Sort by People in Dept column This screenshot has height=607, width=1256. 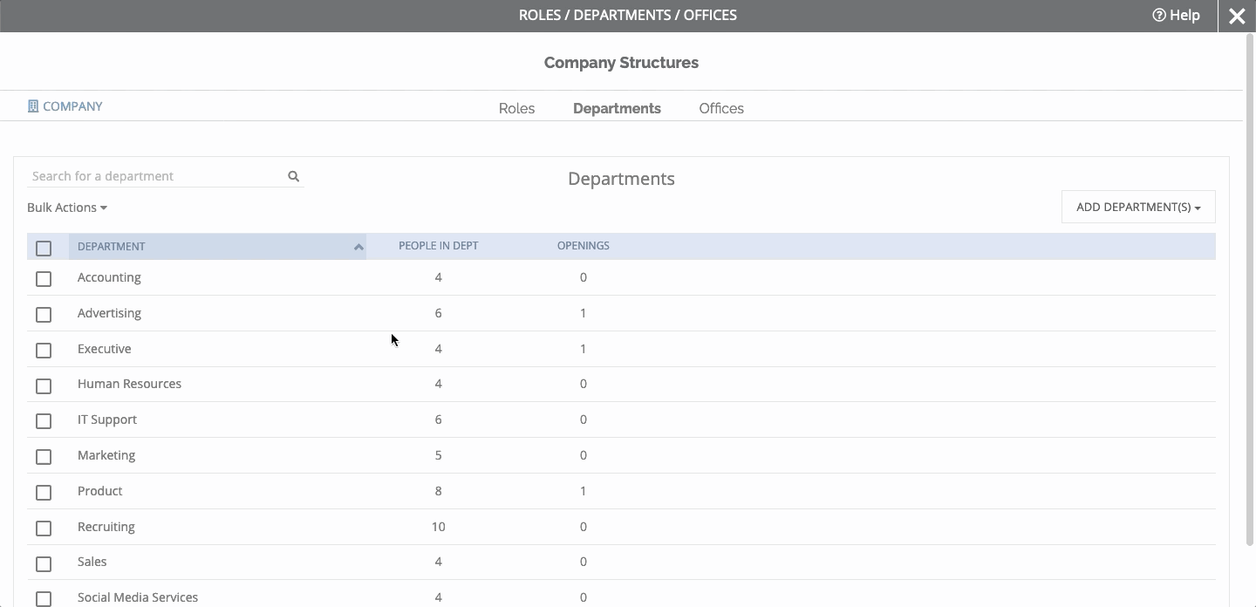(x=438, y=246)
